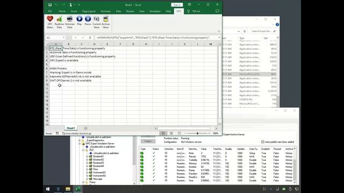Viewport: 344px width, 193px height.
Task: Click the Zoom slider handle in Excel
Action: [197, 133]
